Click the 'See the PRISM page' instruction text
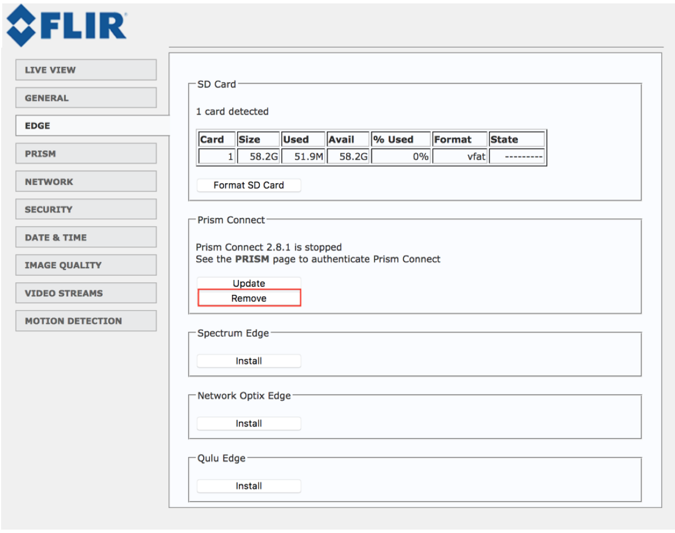The height and width of the screenshot is (533, 675). (x=318, y=259)
